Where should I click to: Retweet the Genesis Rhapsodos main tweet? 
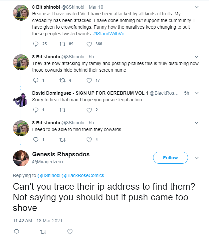pos(43,232)
